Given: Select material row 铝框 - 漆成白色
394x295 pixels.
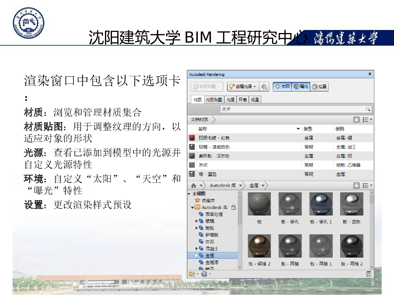Looking at the screenshot, I should click(280, 147).
